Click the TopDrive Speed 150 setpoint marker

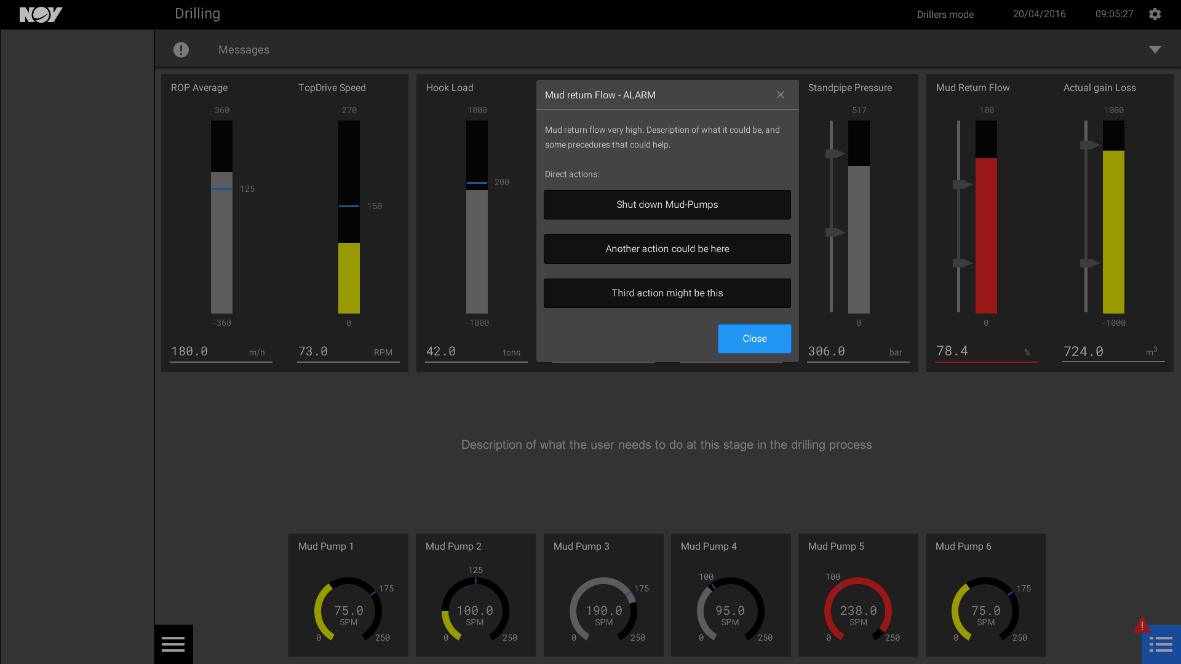349,206
